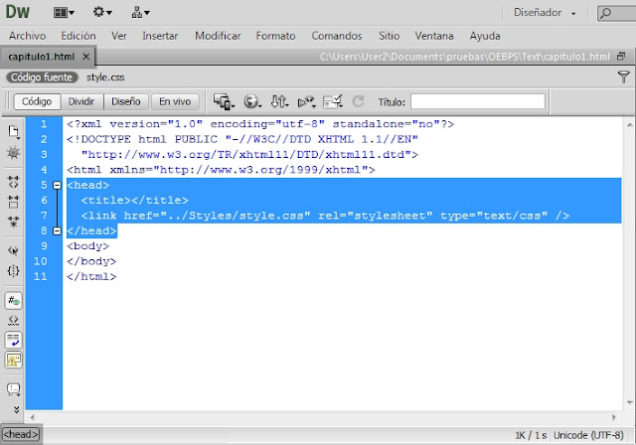Open the Modificar menu

point(218,36)
